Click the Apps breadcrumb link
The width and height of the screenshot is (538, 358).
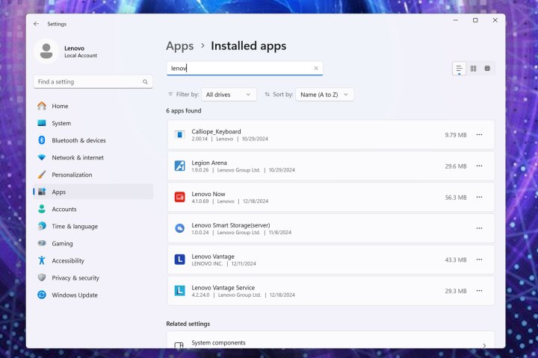click(179, 46)
